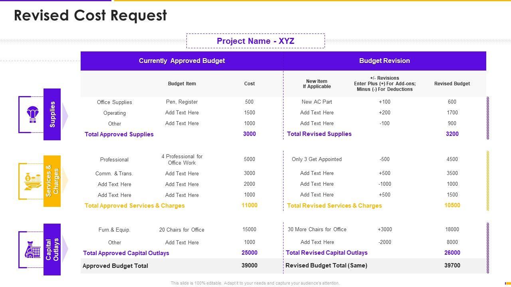Select the 30 More Chairs for Office cell

tap(317, 230)
